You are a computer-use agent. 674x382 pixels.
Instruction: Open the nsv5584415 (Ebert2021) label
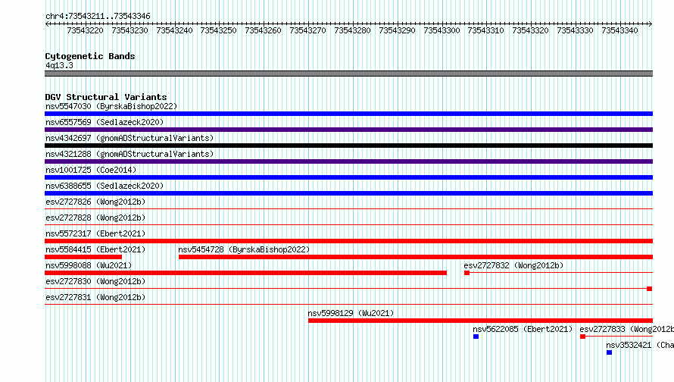95,249
